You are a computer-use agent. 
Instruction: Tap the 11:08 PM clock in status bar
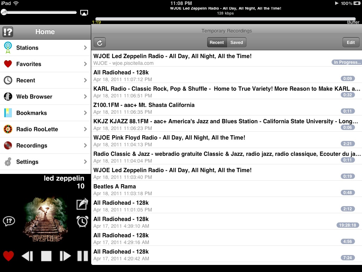181,3
